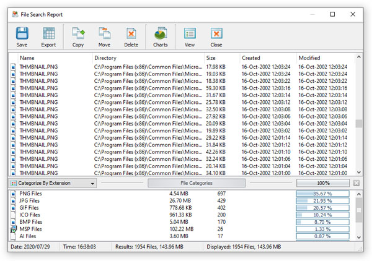Viewport: 372px width, 261px height.
Task: Click categories list scrollbar up arrow
Action: pos(359,194)
